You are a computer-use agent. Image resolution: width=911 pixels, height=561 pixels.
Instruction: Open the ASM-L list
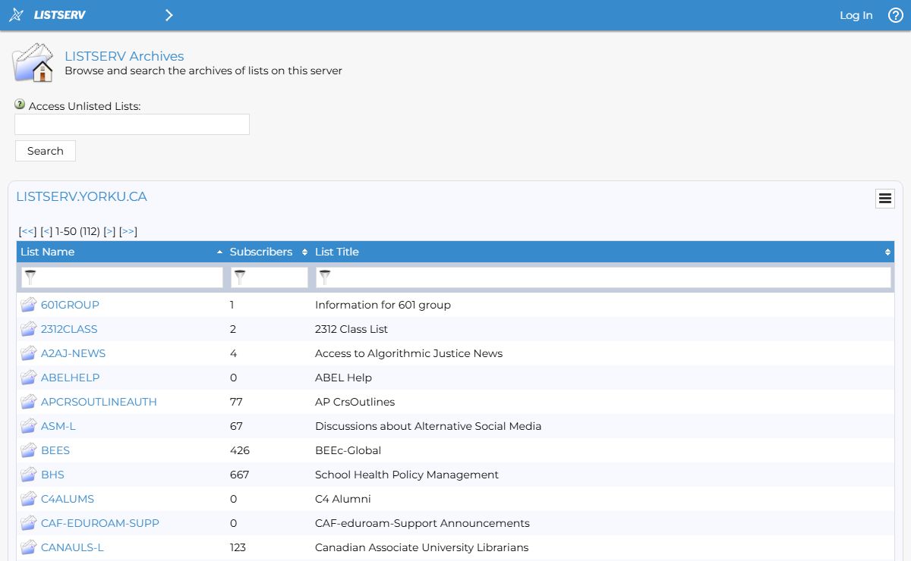pyautogui.click(x=58, y=426)
